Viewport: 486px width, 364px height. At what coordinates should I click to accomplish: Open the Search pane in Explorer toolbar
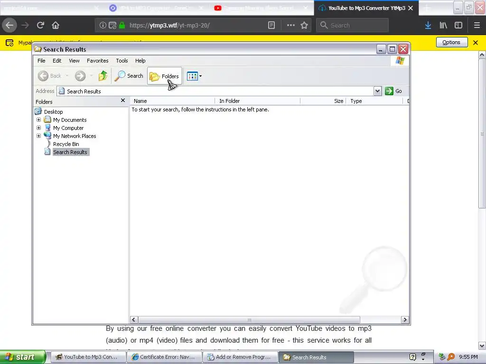(x=129, y=76)
